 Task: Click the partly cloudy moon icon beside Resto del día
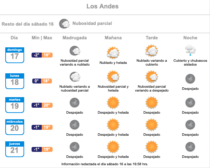65,24
